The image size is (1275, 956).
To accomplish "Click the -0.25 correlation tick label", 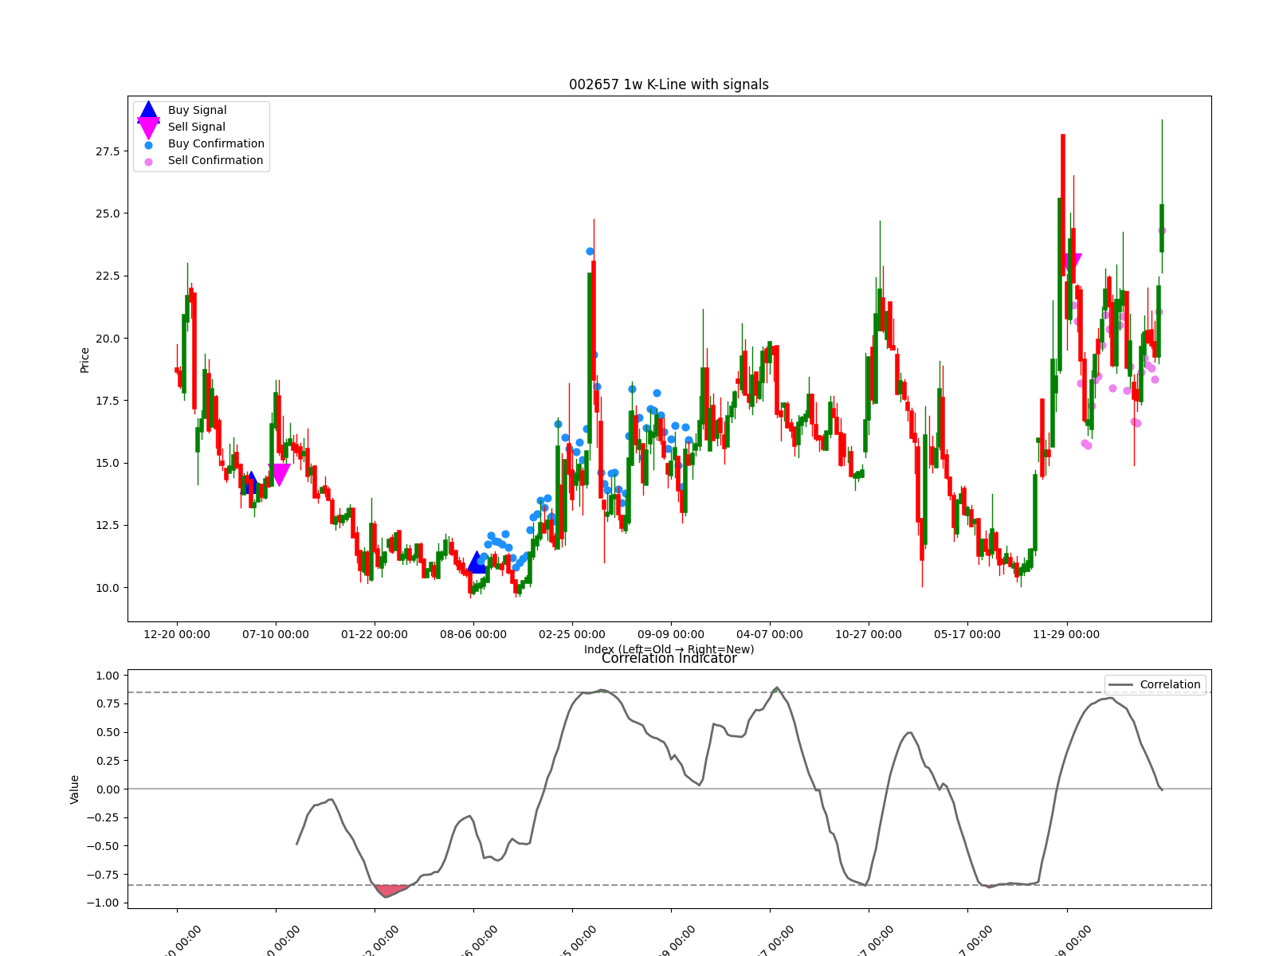I will click(x=104, y=817).
